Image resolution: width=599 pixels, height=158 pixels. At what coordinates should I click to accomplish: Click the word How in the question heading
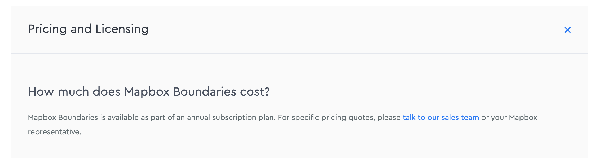pyautogui.click(x=41, y=92)
